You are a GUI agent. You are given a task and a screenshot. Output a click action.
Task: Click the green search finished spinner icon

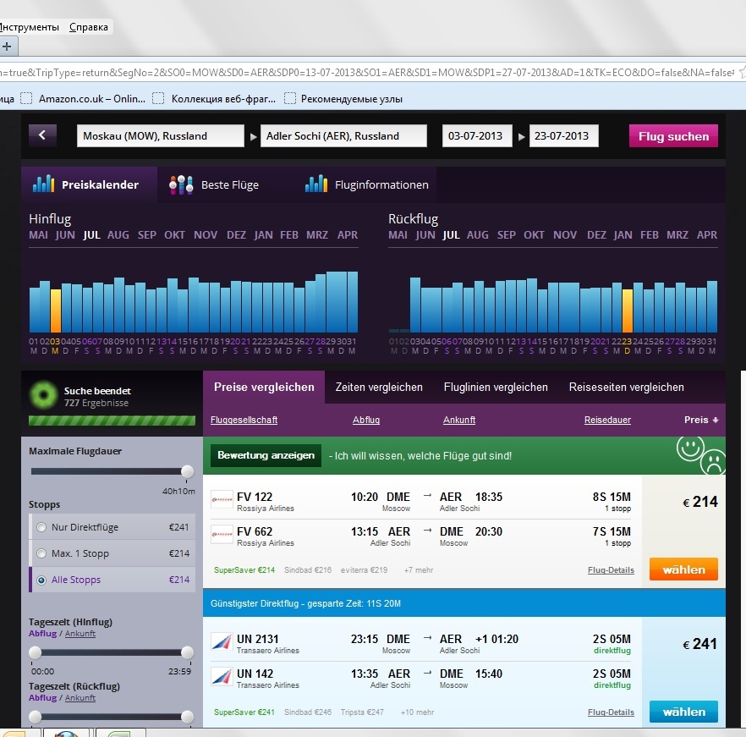43,396
